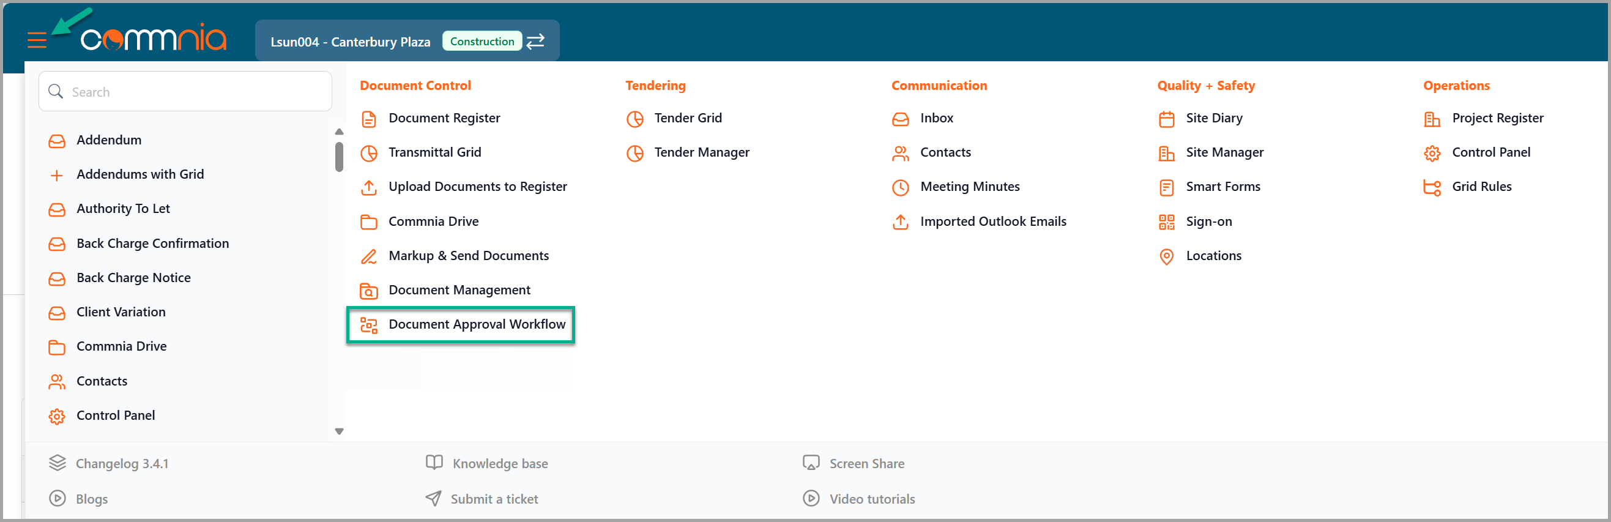Click the Blogs play icon
1611x522 pixels.
[x=58, y=498]
